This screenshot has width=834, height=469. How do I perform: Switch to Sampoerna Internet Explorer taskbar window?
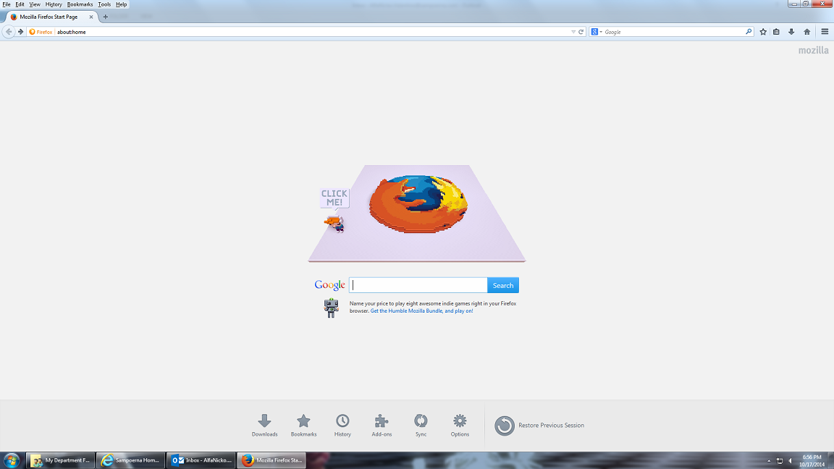pos(131,460)
